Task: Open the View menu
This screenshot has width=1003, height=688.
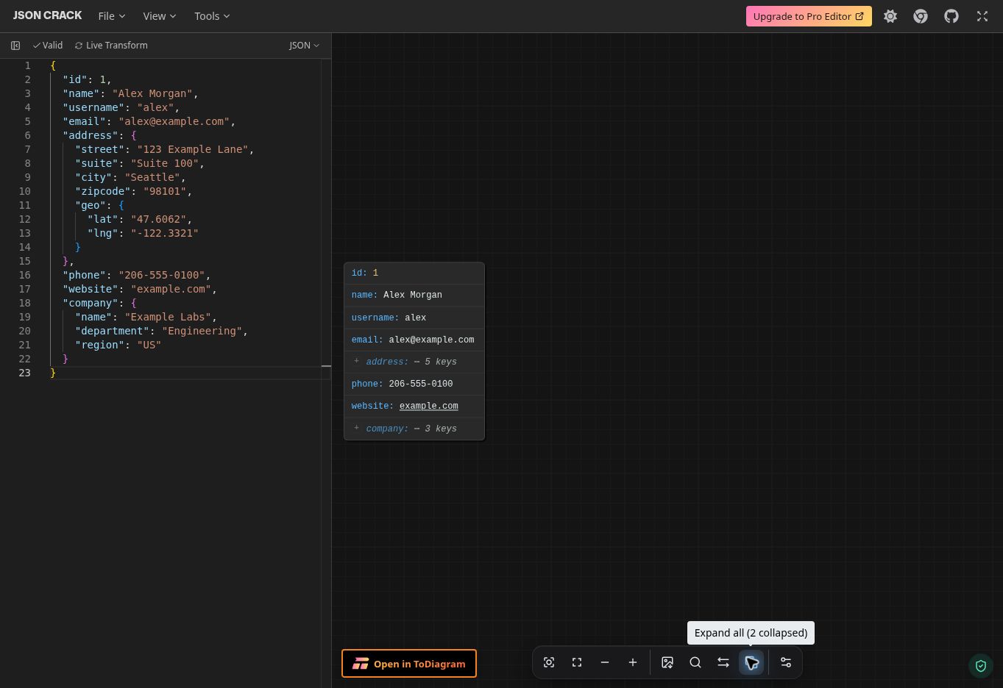Action: [160, 16]
